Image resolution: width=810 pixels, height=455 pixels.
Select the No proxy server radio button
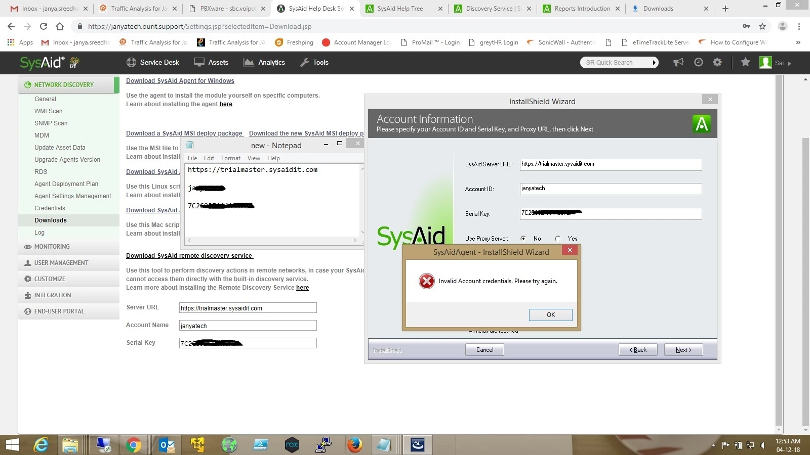(523, 238)
